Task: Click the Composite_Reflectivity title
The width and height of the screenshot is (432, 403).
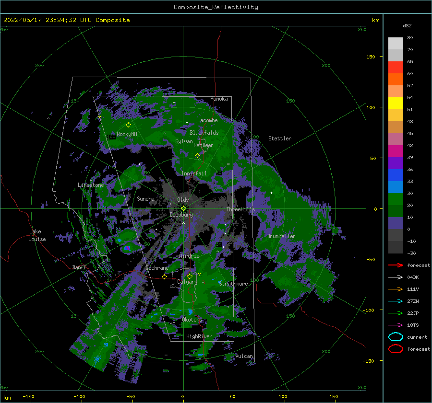Action: (216, 7)
